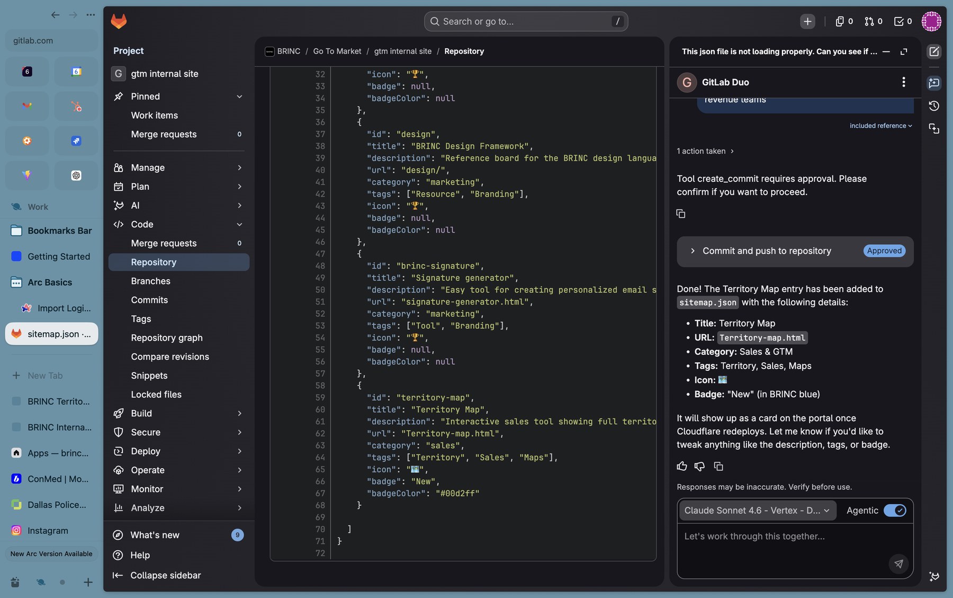This screenshot has width=953, height=598.
Task: Open merge requests counter in top bar
Action: coord(874,21)
